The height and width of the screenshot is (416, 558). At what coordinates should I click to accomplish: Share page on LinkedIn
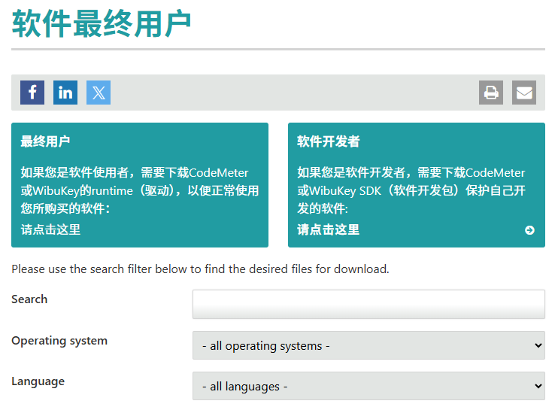pos(65,93)
